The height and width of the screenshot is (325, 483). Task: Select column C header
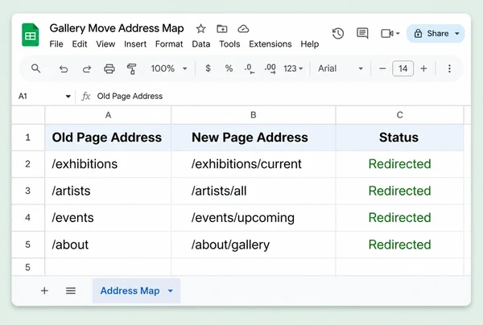pos(400,115)
